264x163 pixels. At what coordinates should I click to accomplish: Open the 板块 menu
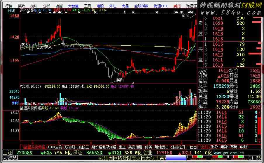34,6
